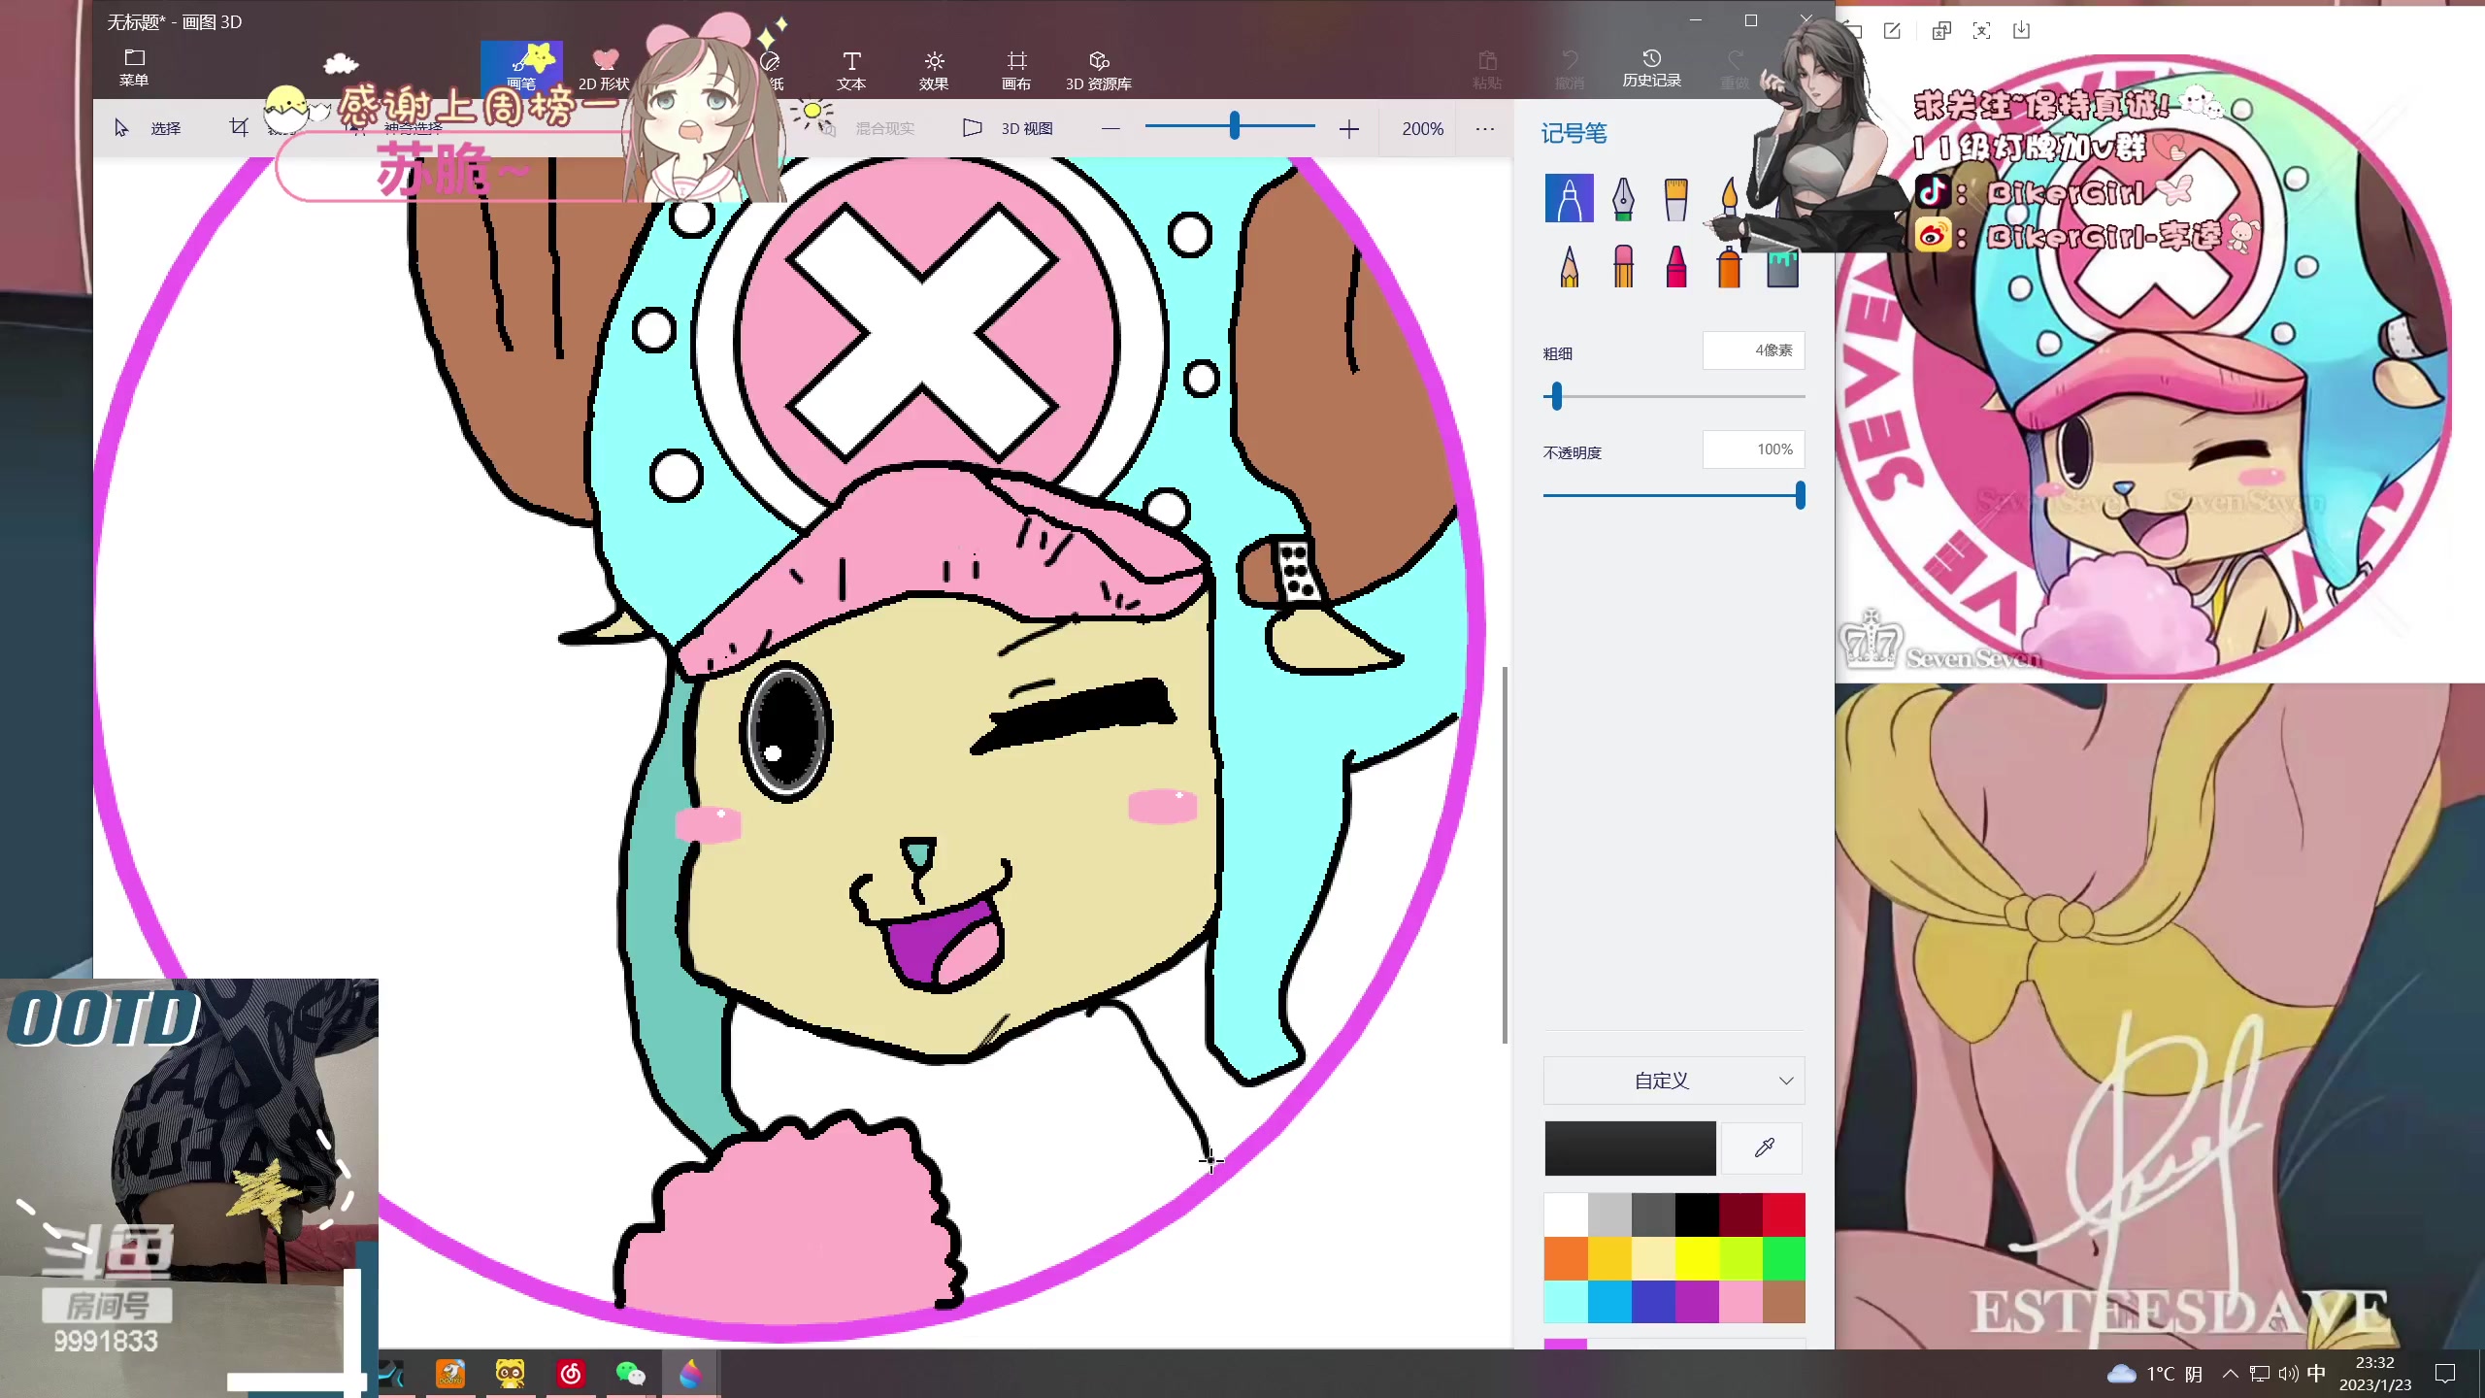This screenshot has width=2485, height=1398.
Task: Click the text recognition icon in viewer
Action: pyautogui.click(x=1981, y=31)
